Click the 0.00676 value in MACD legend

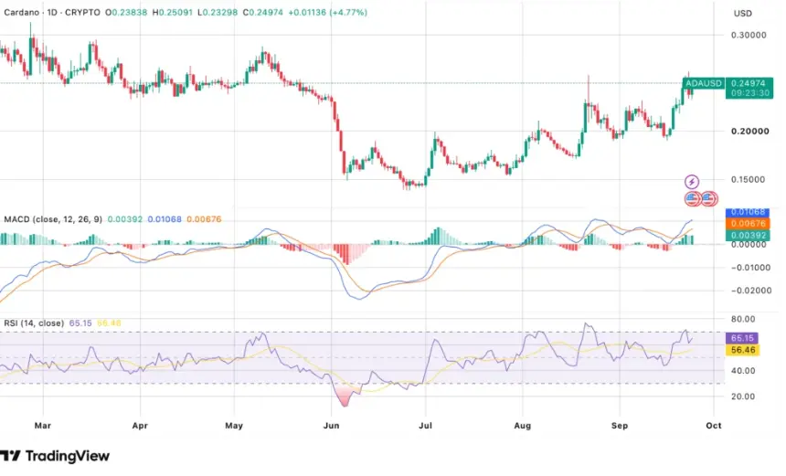click(x=204, y=219)
